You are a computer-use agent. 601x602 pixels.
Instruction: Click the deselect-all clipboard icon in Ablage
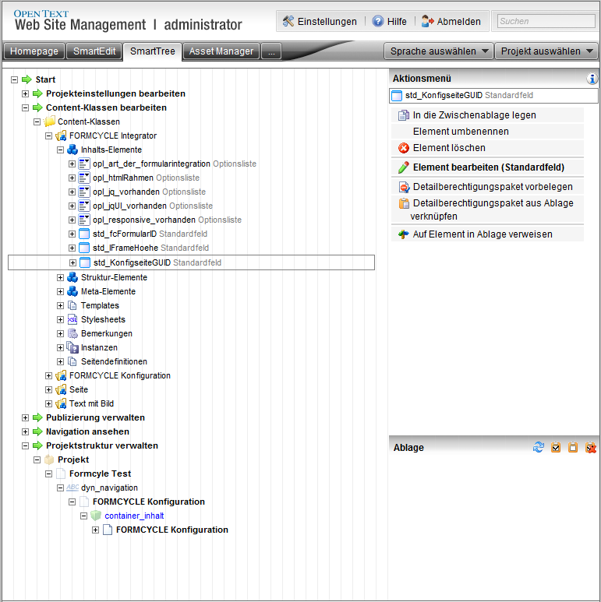[x=573, y=448]
